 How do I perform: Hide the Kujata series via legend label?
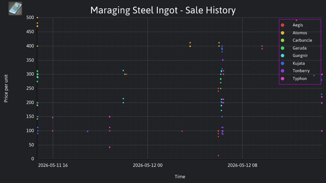click(x=298, y=63)
